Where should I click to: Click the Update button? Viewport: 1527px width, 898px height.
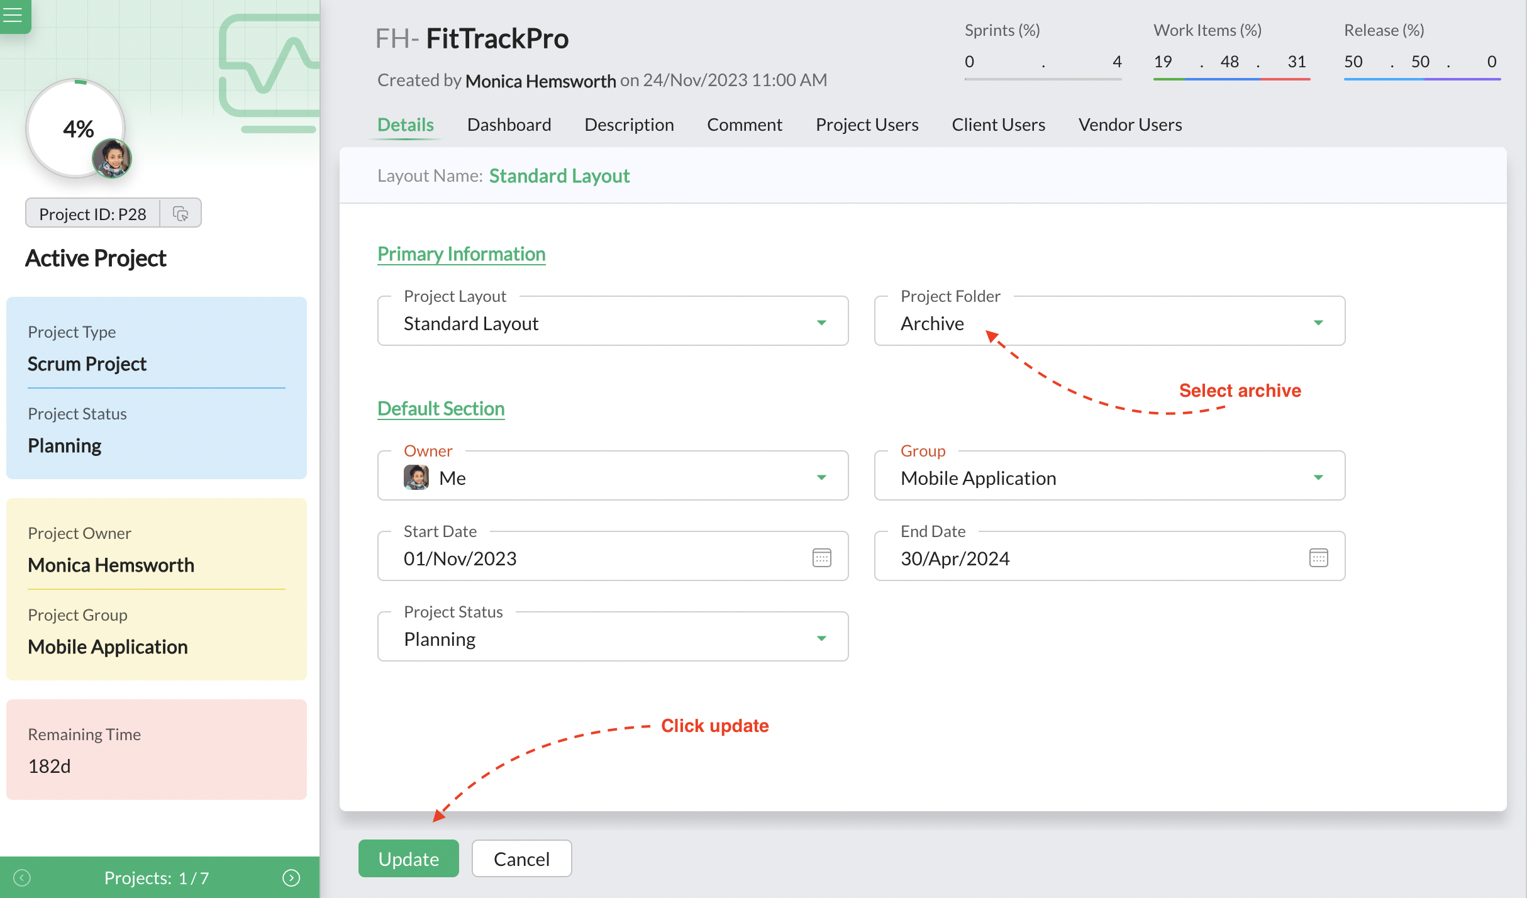(x=409, y=858)
